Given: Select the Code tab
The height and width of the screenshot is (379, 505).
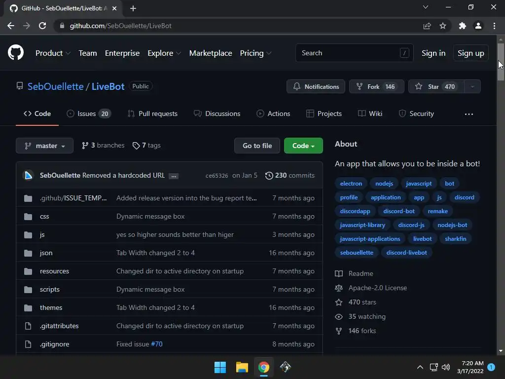Looking at the screenshot, I should [x=37, y=114].
